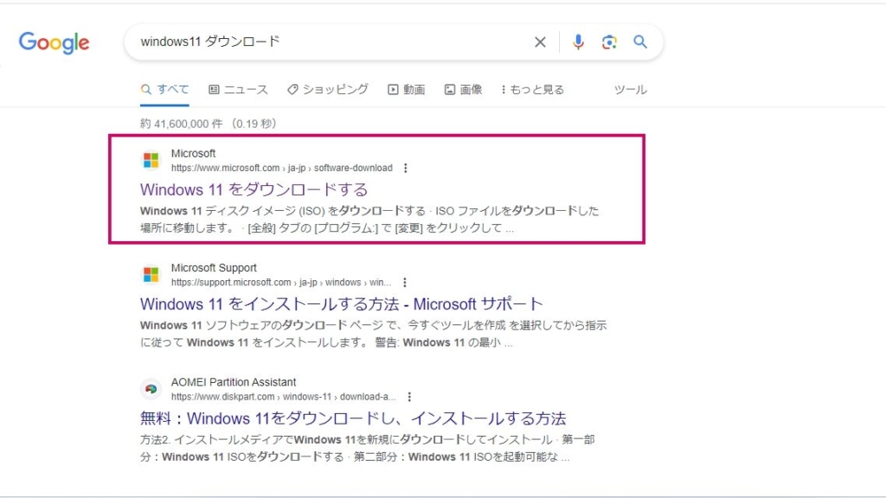This screenshot has width=886, height=498.
Task: Open the ツール options
Action: (630, 89)
